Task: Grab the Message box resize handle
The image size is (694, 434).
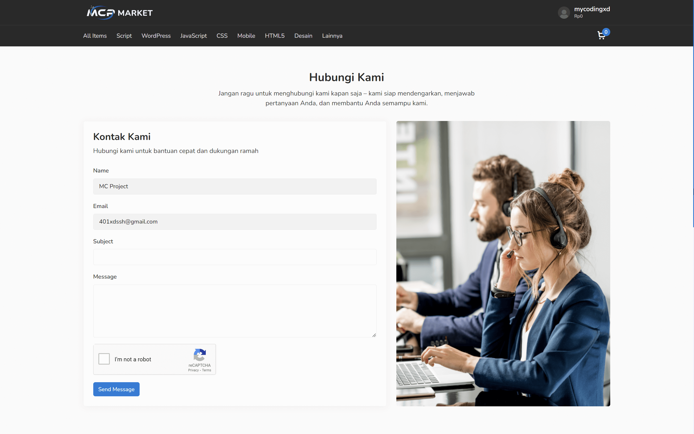Action: point(374,335)
